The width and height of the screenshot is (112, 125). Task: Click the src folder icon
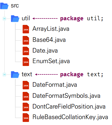4,6
